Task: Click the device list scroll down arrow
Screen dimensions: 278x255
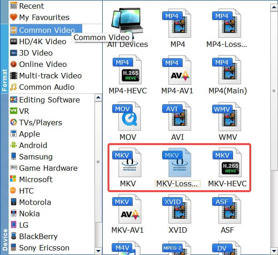Action: pos(98,251)
